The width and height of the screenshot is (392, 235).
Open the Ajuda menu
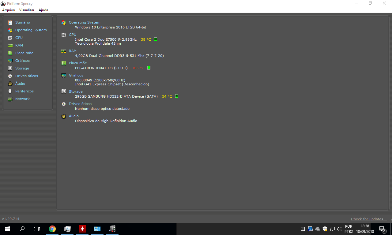point(43,10)
